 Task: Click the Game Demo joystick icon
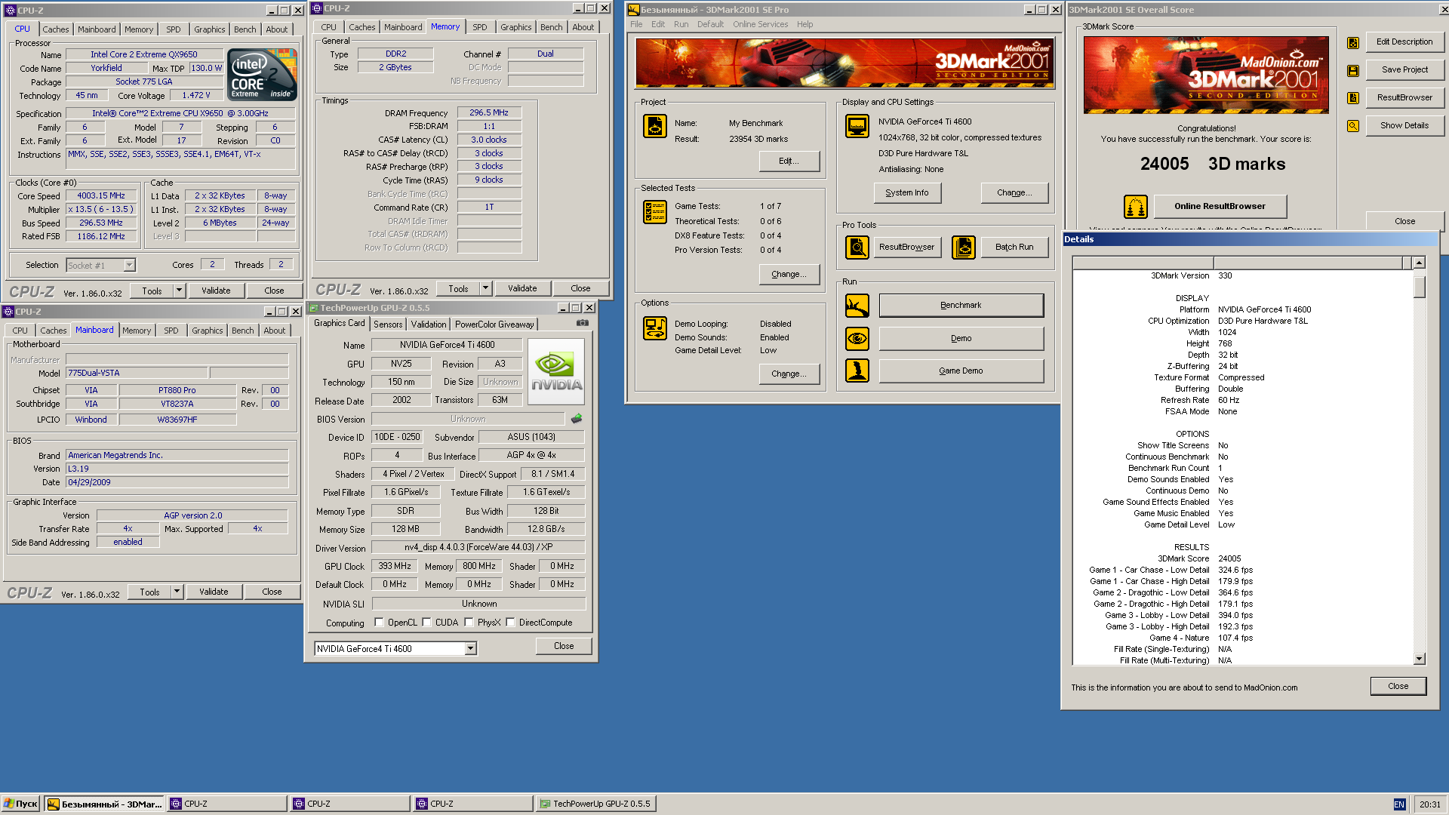(x=857, y=371)
